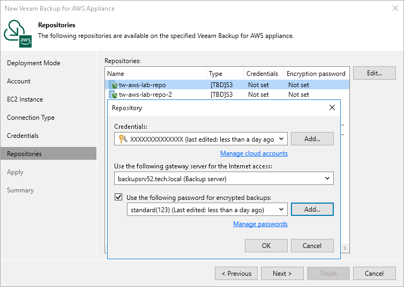The height and width of the screenshot is (287, 404).
Task: Open the Manage cloud accounts link
Action: [x=254, y=153]
